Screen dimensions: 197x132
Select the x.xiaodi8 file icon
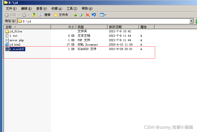point(7,49)
